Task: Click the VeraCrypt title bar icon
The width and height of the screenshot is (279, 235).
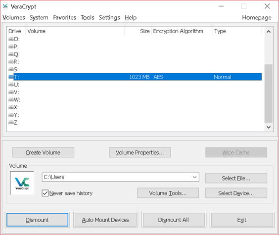Action: [5, 6]
